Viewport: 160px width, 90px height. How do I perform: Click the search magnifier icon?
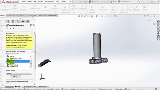pos(138,2)
